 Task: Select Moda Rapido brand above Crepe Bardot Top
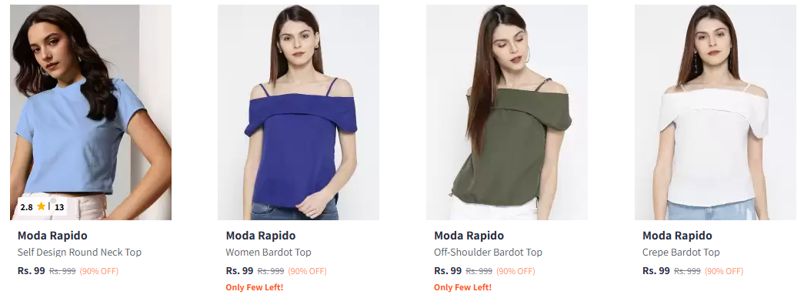click(677, 236)
